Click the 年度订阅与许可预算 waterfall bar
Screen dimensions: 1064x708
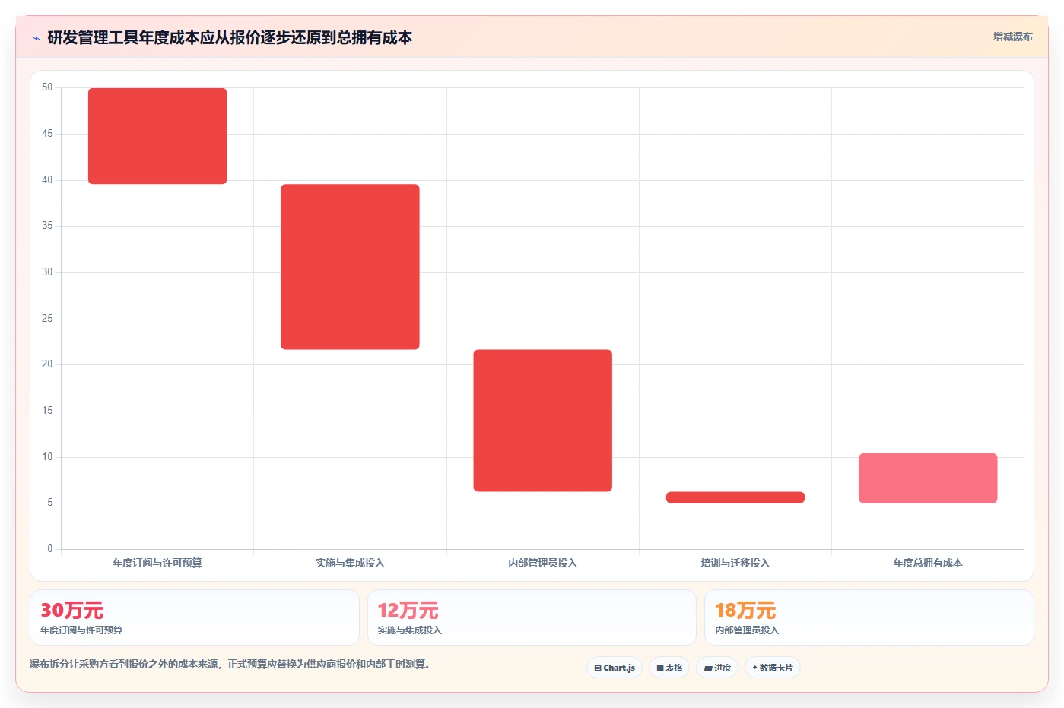(x=157, y=136)
